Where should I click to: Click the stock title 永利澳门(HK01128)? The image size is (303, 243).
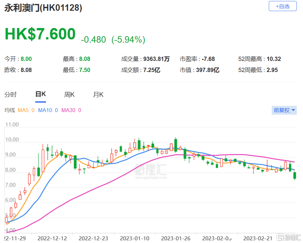point(43,8)
